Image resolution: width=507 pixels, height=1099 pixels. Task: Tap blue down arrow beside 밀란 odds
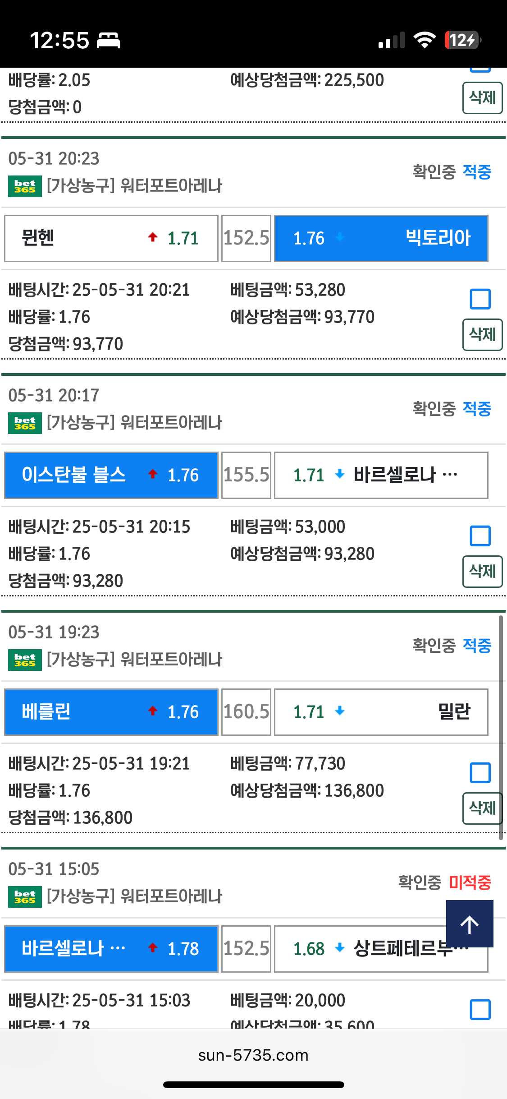pyautogui.click(x=340, y=711)
